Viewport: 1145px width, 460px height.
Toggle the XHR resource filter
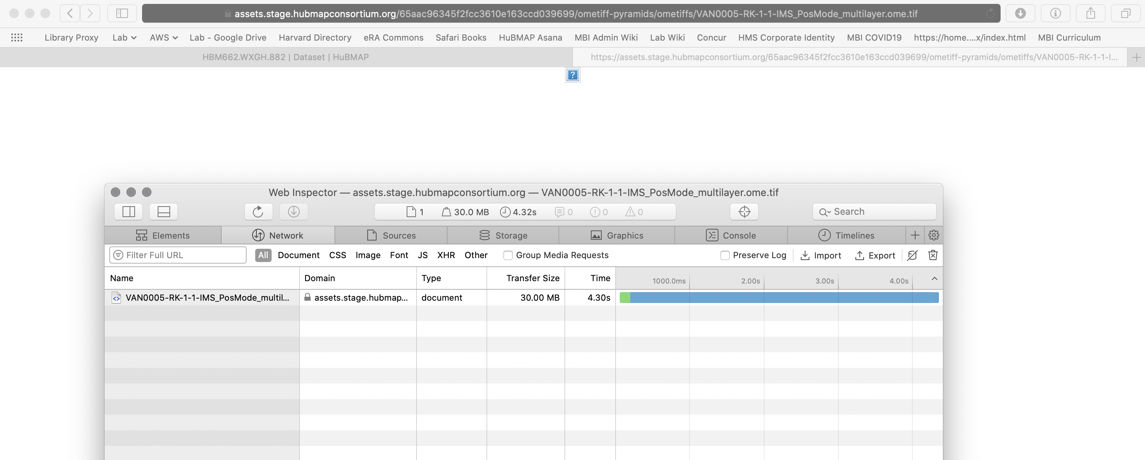pyautogui.click(x=446, y=255)
